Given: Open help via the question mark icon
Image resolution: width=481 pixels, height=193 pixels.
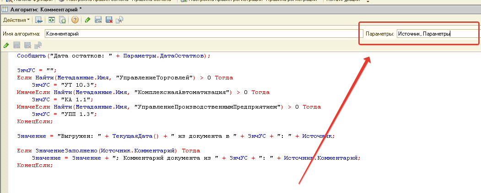Looking at the screenshot, I should click(75, 20).
